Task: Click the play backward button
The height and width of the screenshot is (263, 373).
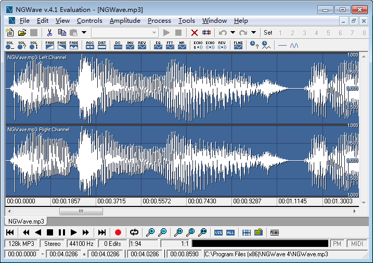Action: pyautogui.click(x=38, y=232)
